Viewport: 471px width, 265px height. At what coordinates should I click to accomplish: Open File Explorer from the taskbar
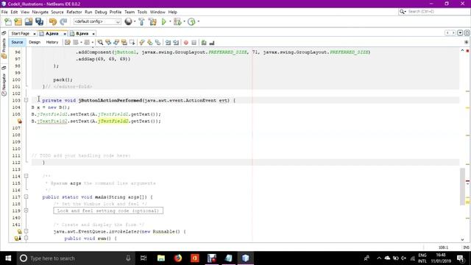pos(161,258)
